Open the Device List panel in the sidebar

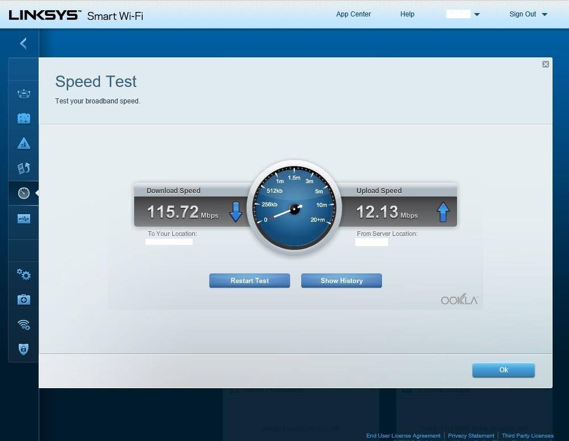[x=23, y=93]
